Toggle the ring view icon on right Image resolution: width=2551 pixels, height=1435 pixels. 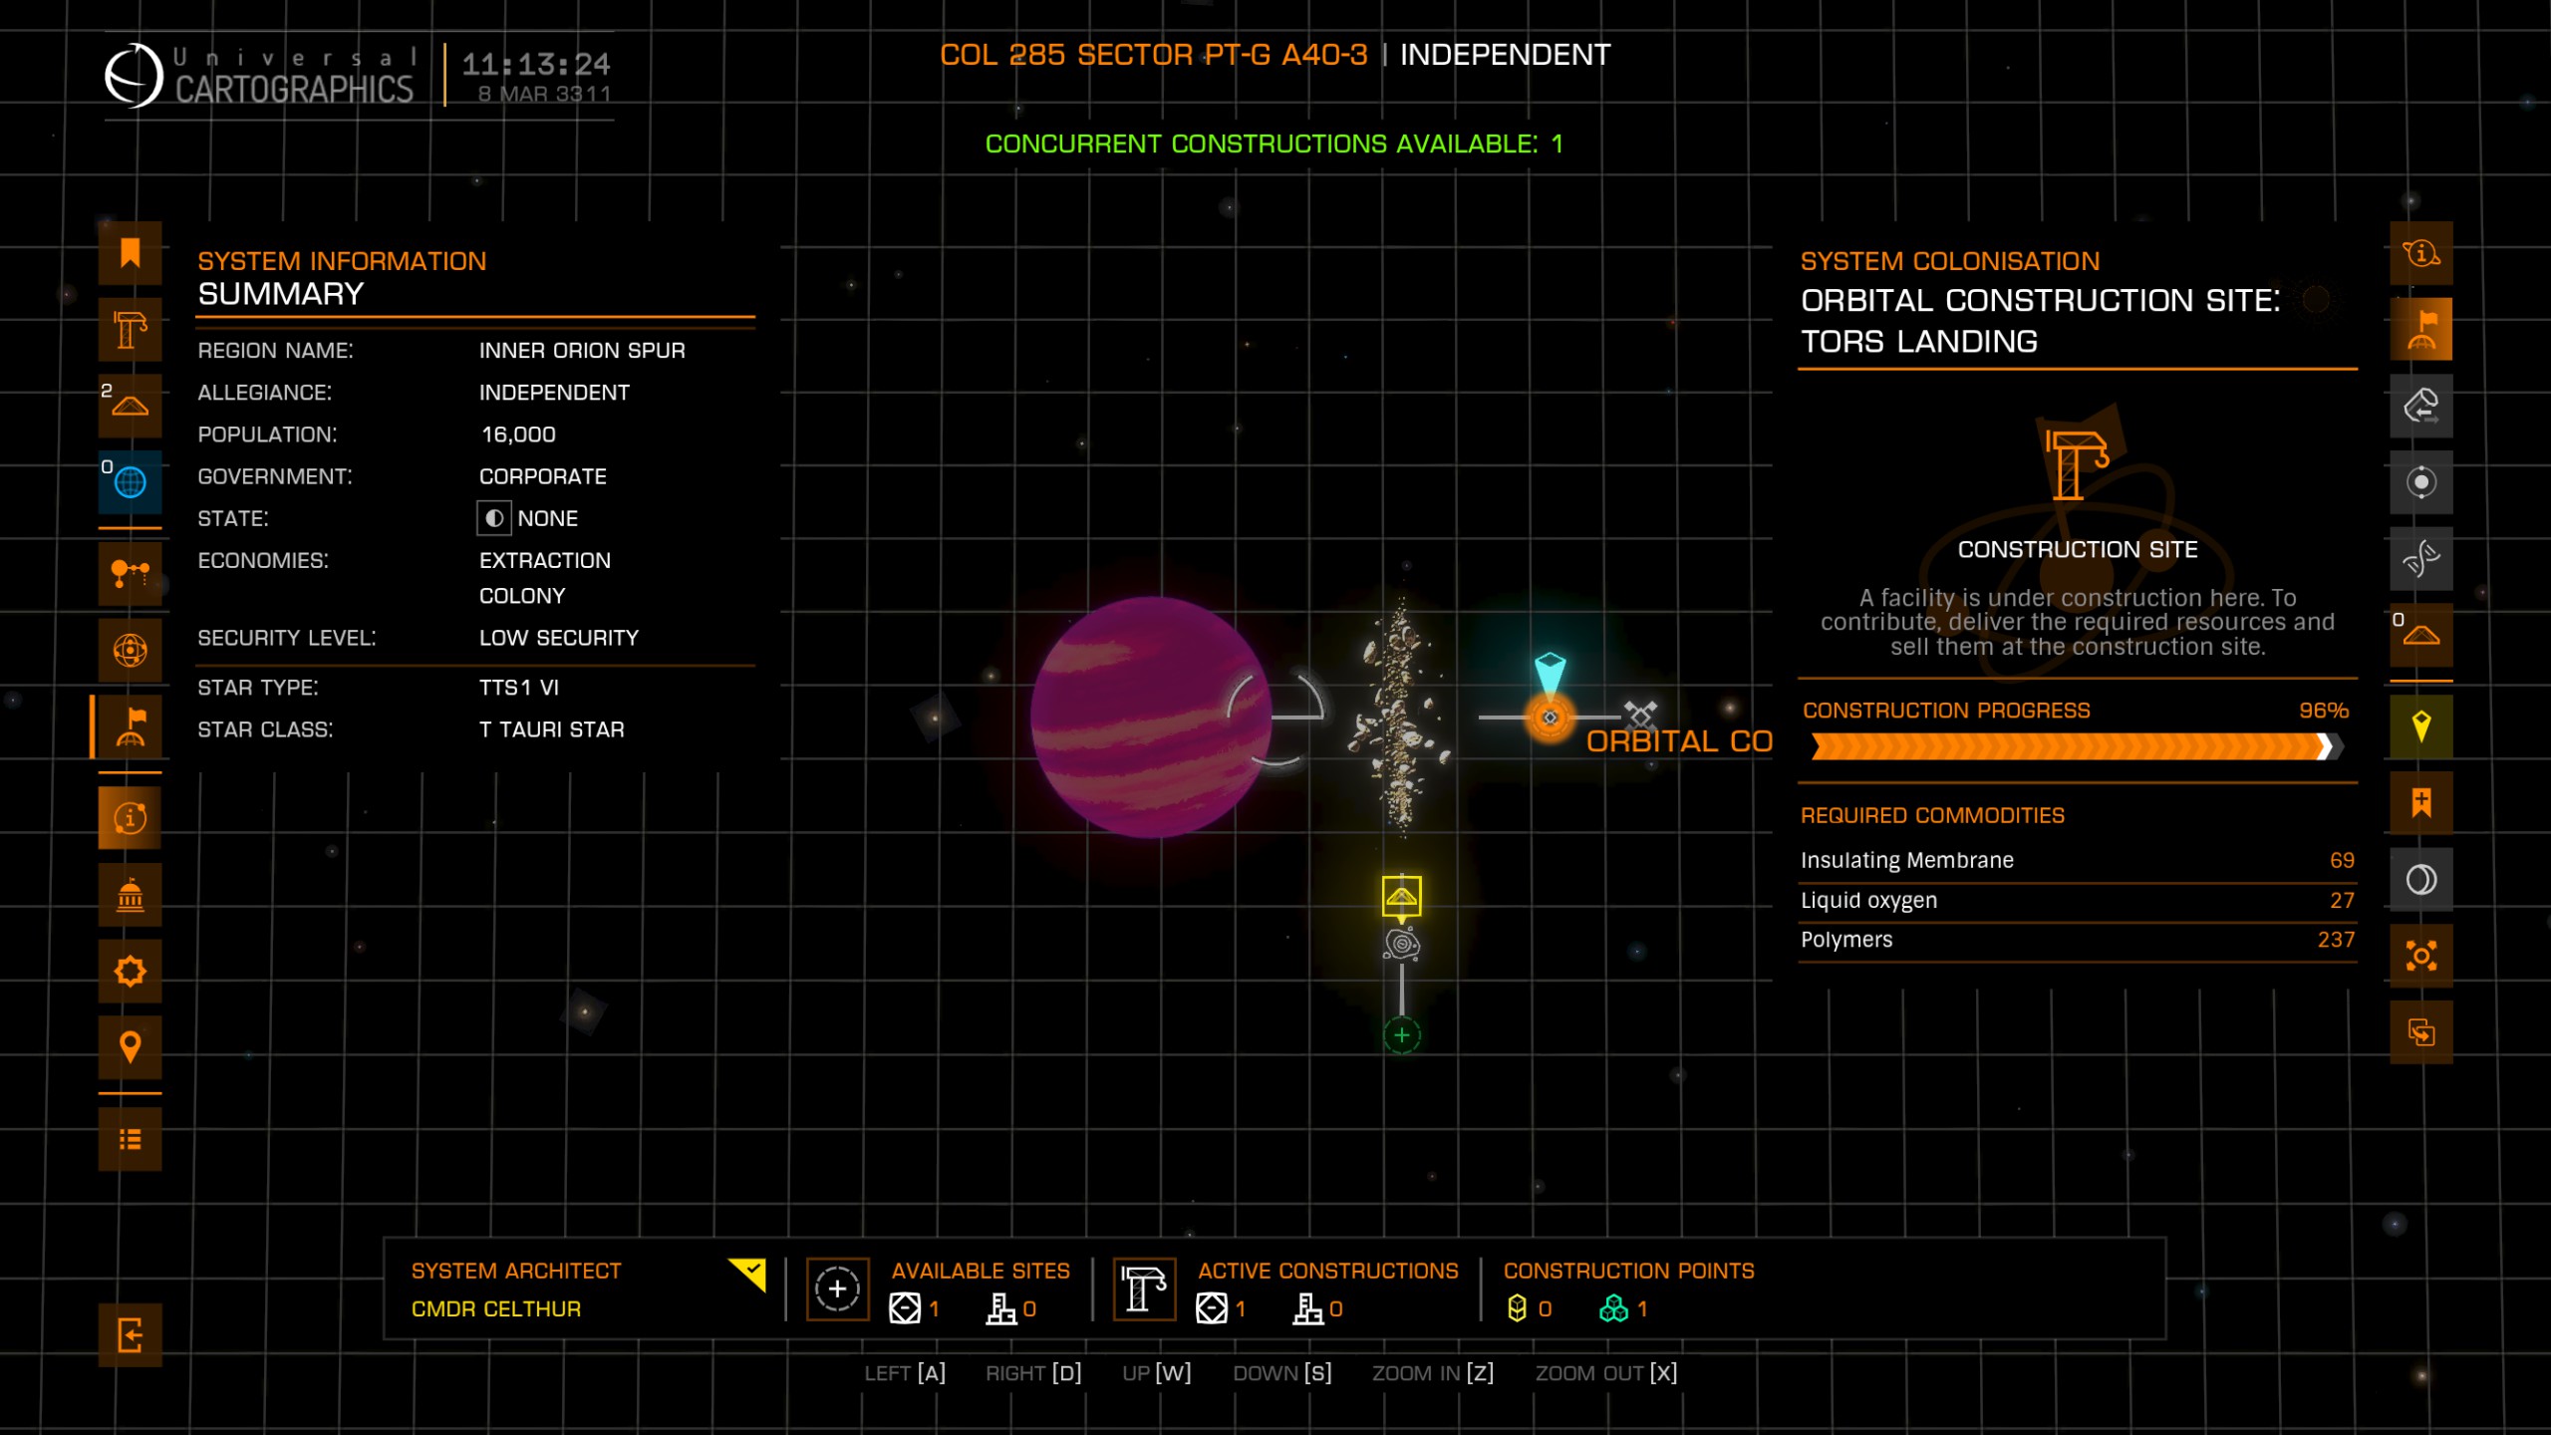tap(2421, 880)
